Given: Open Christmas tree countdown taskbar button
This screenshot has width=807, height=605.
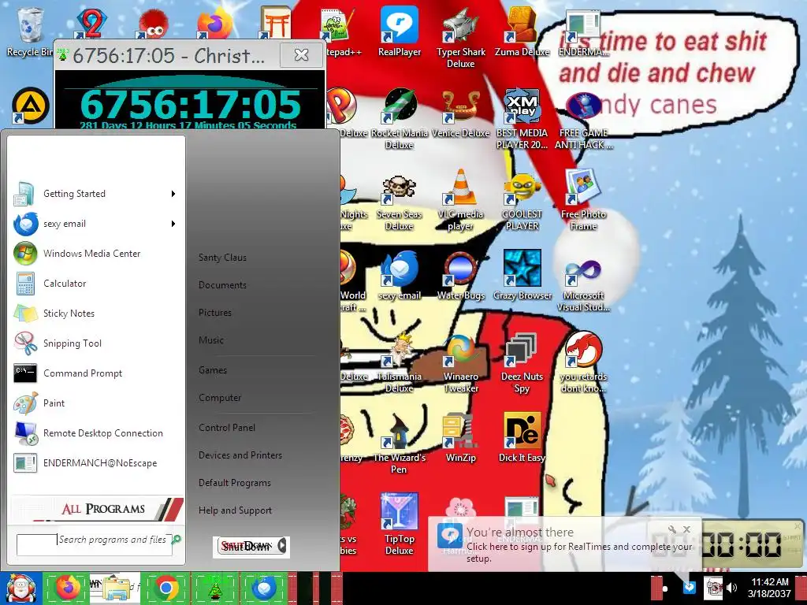Looking at the screenshot, I should point(214,588).
